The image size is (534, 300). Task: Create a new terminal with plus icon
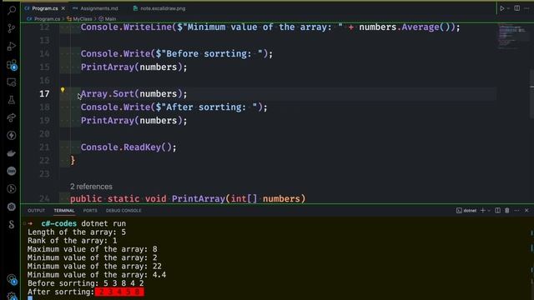[x=482, y=211]
